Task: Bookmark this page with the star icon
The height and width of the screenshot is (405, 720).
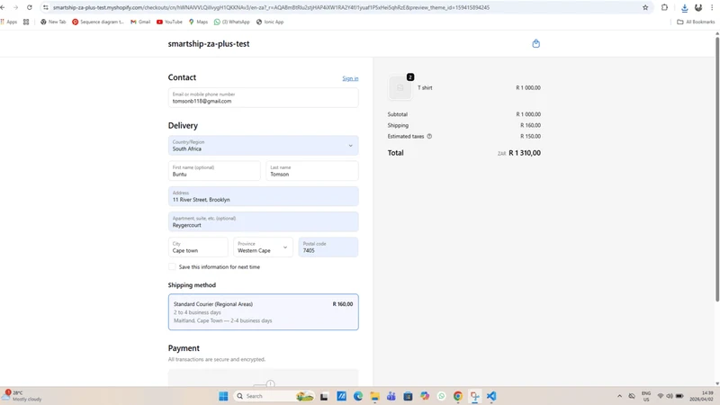Action: (x=645, y=7)
